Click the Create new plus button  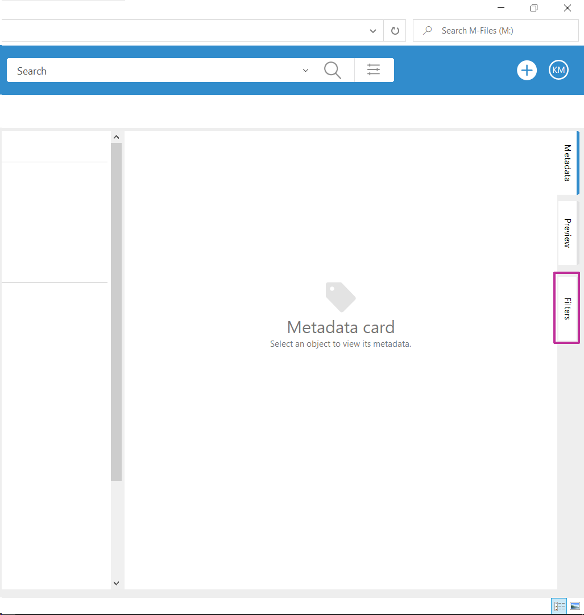pos(527,71)
